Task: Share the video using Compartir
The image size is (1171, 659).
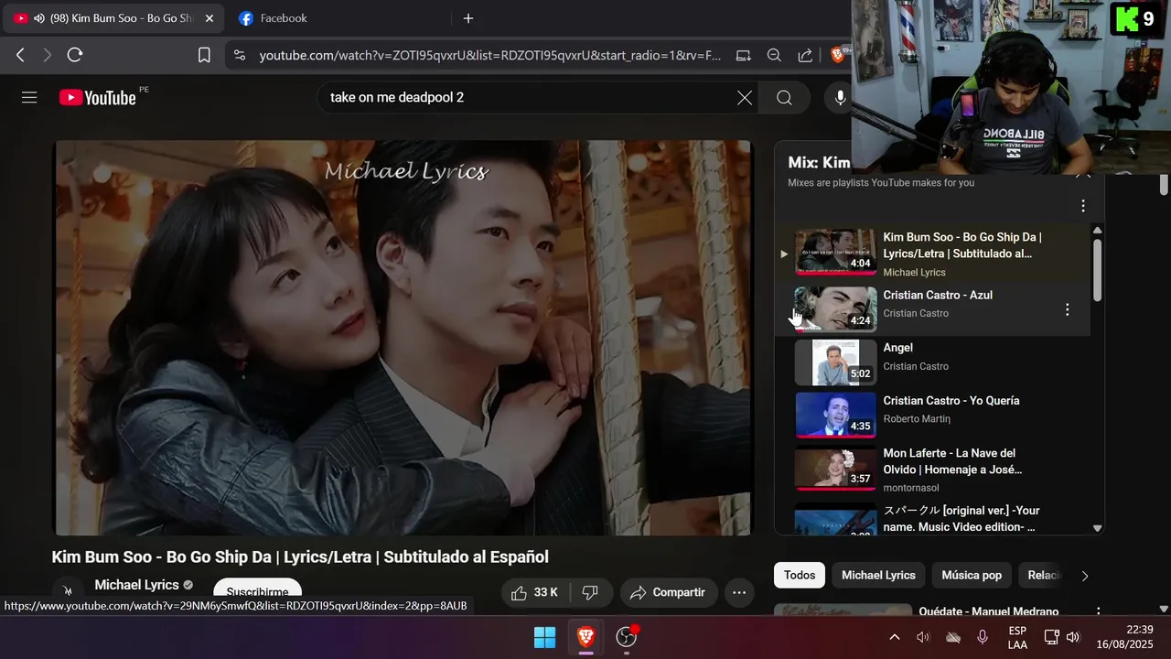Action: pos(668,592)
